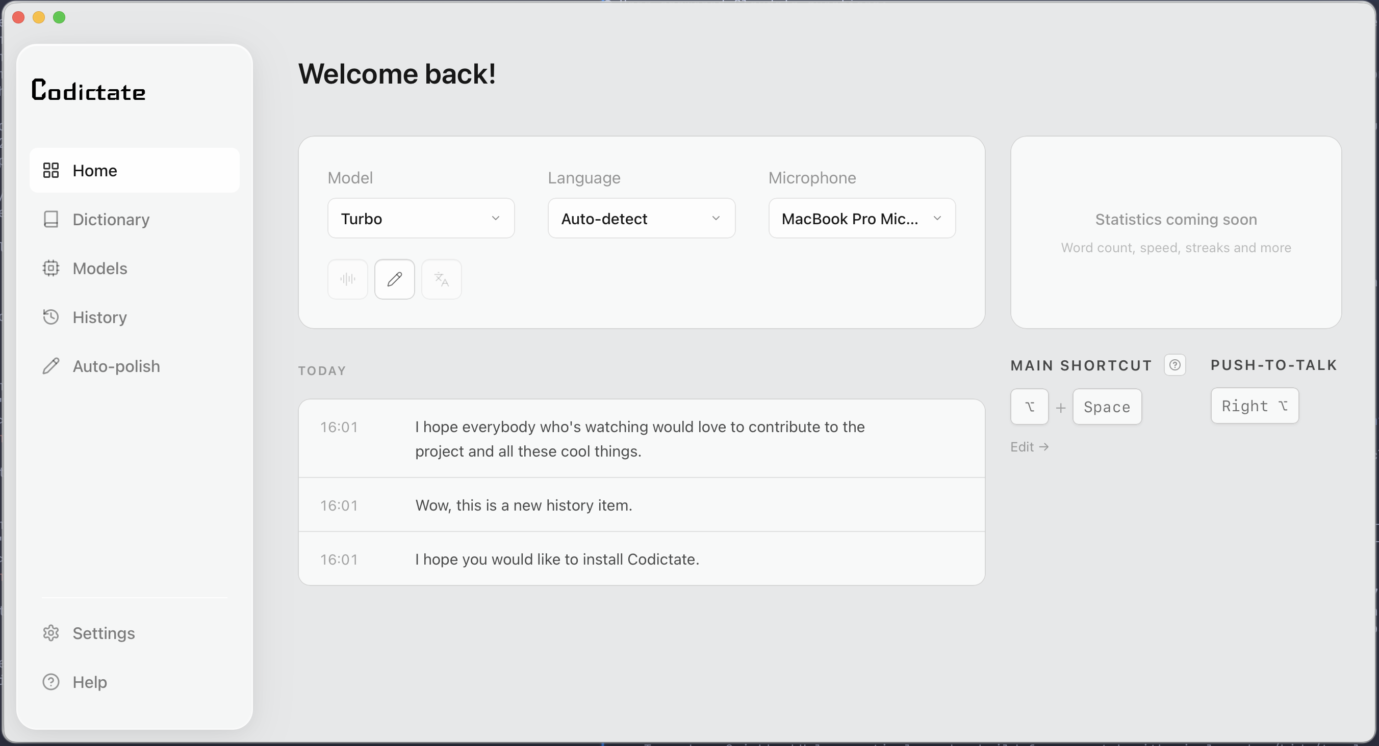This screenshot has height=746, width=1379.
Task: Click the Help question mark icon
Action: click(51, 682)
